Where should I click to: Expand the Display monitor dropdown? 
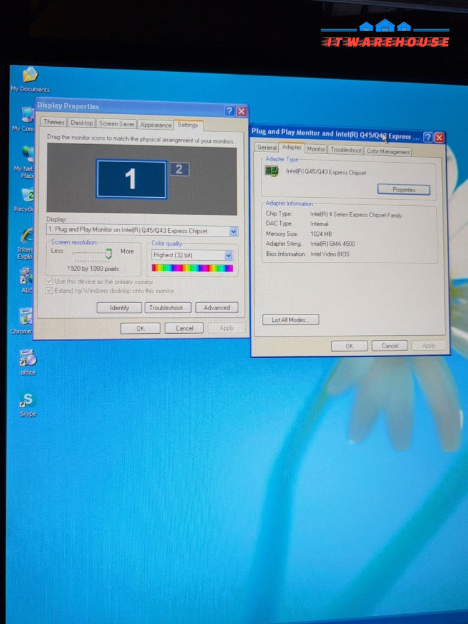click(x=233, y=232)
